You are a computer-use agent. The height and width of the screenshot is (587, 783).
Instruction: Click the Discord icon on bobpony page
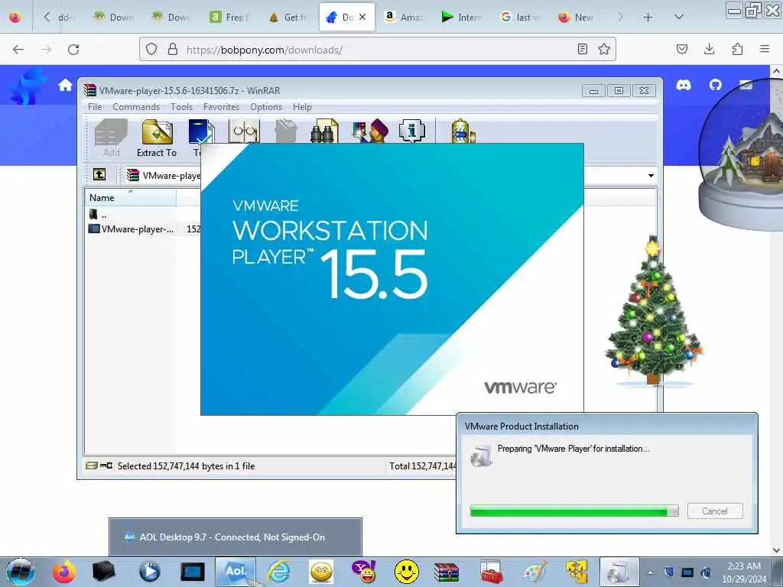(684, 85)
